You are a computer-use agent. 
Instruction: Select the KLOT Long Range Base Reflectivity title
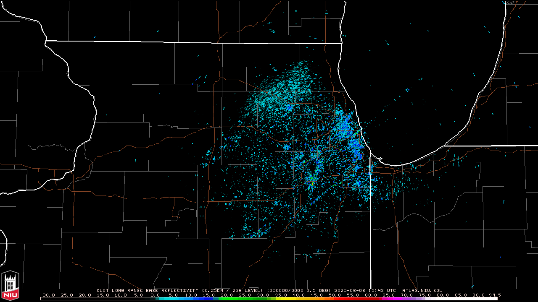coord(147,290)
